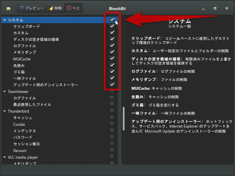Click the cleaner list vertical scrollbar
Screen dimensions: 235x176
click(124, 119)
